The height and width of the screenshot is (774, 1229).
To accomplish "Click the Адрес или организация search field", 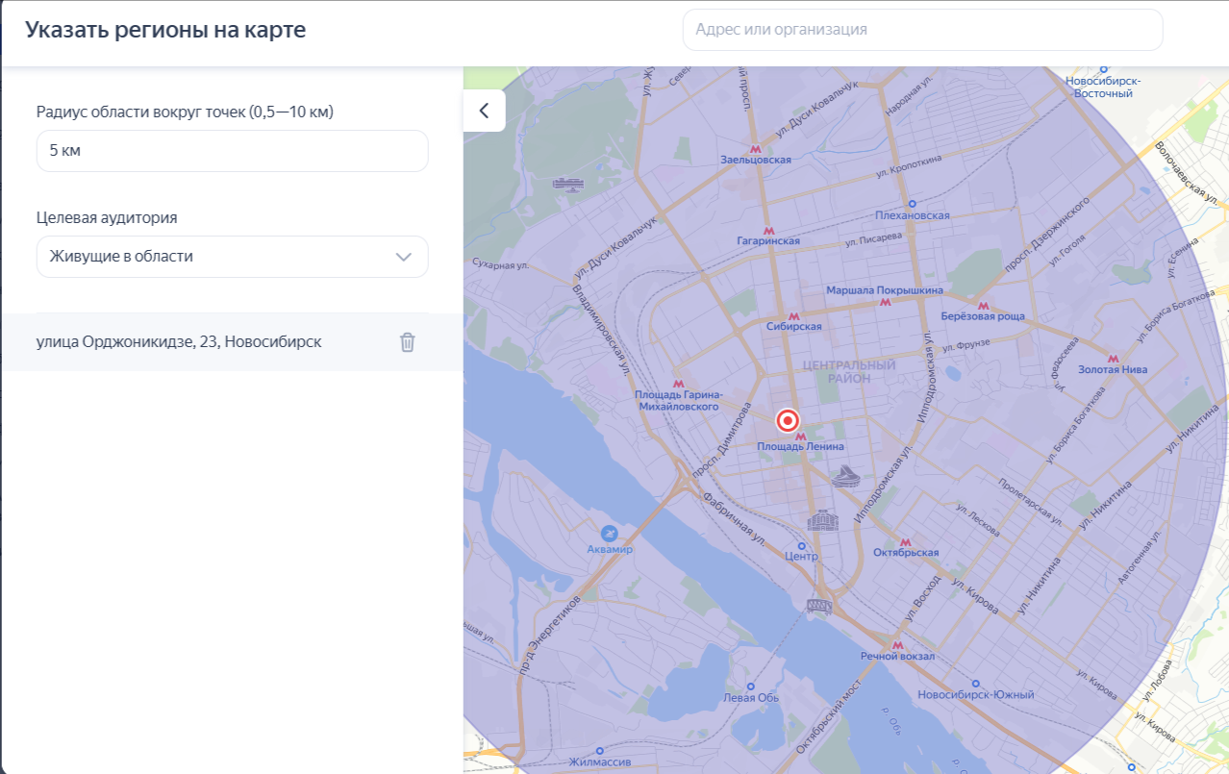I will click(x=923, y=30).
